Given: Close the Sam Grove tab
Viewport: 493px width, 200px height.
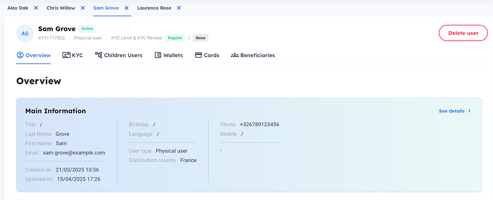Looking at the screenshot, I should [x=127, y=8].
